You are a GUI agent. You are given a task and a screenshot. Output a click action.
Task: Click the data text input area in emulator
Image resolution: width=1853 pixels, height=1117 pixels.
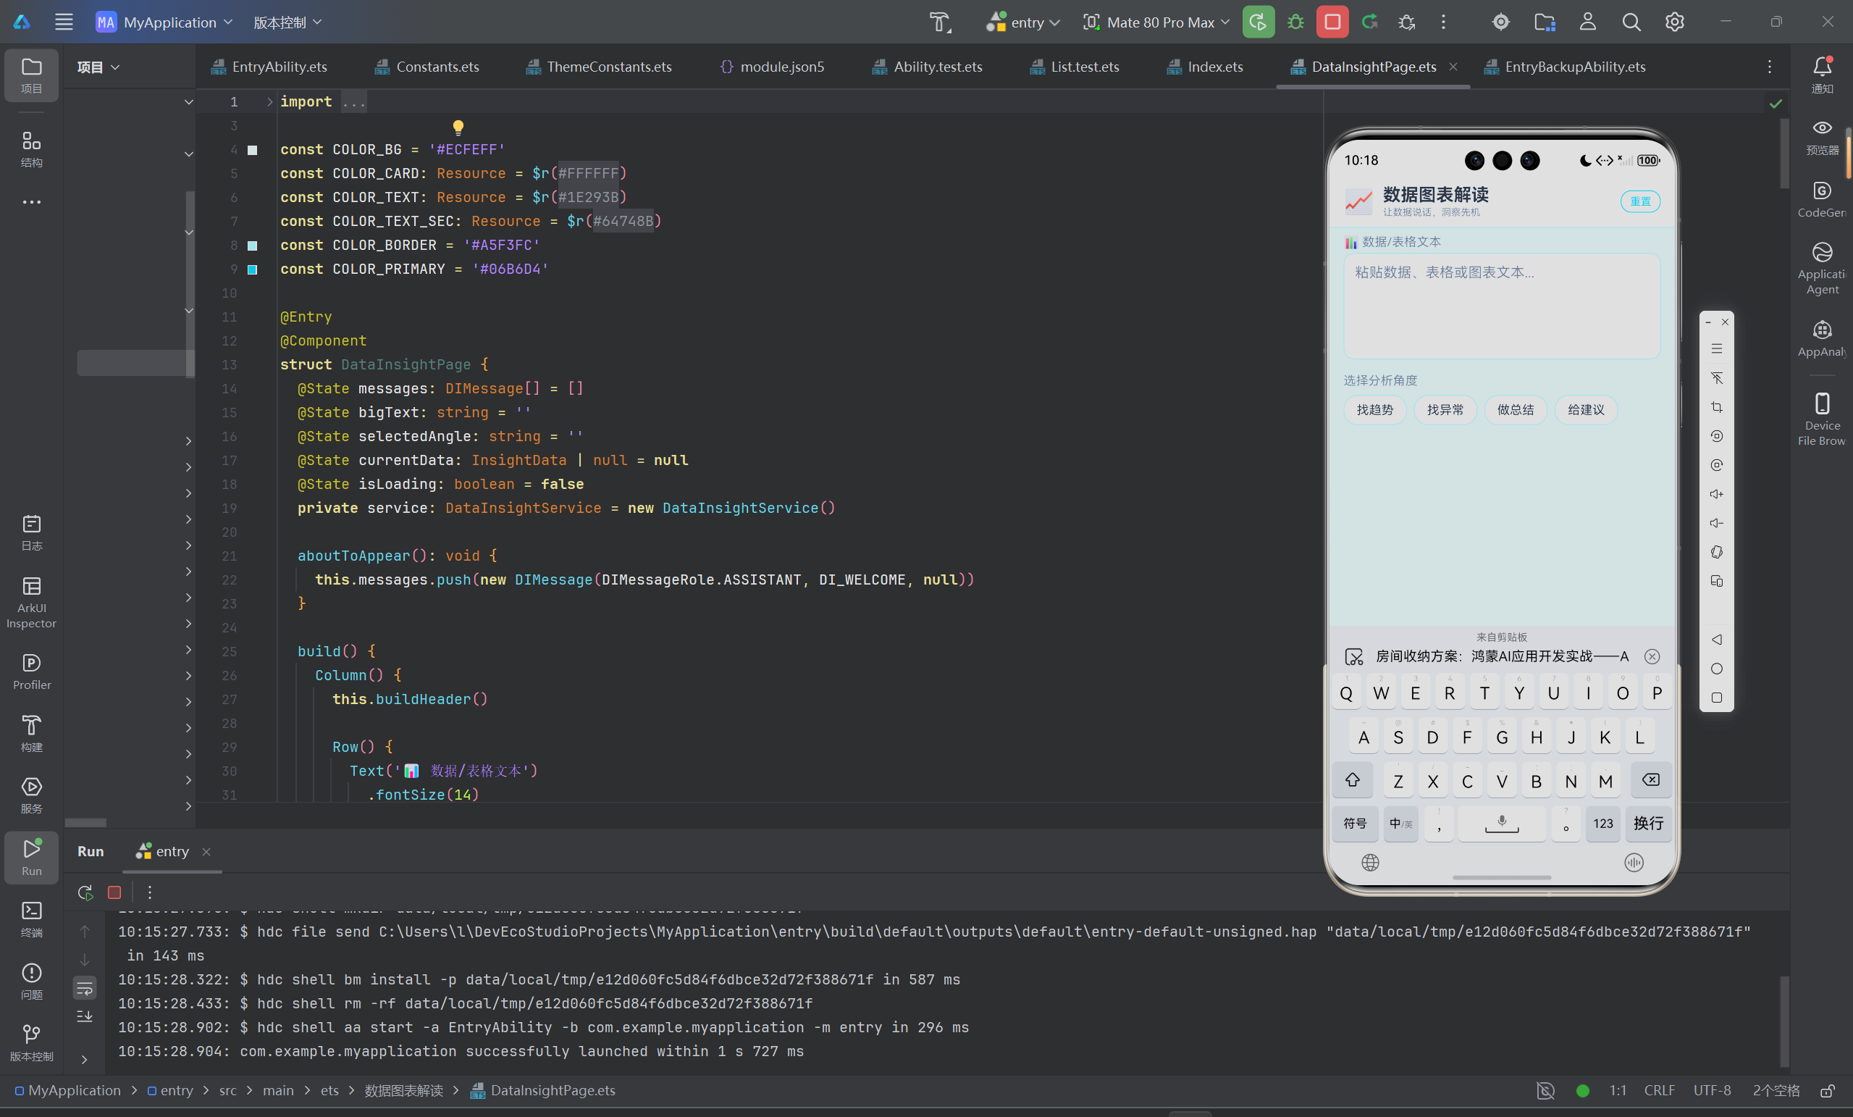[1501, 305]
